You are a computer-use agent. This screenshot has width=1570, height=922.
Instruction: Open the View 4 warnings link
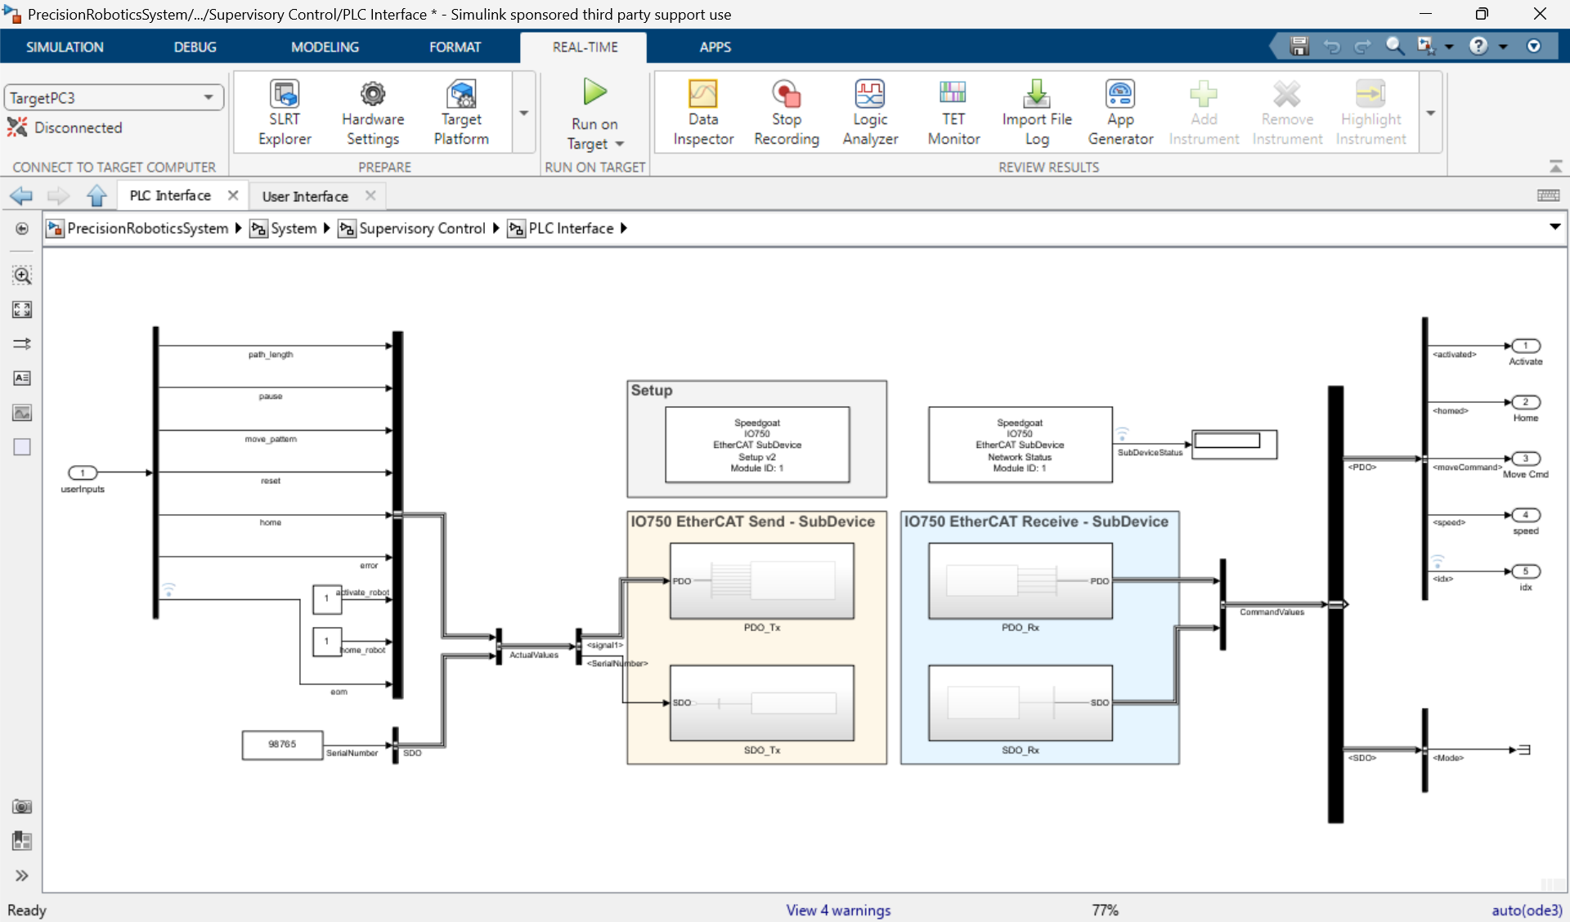(838, 910)
